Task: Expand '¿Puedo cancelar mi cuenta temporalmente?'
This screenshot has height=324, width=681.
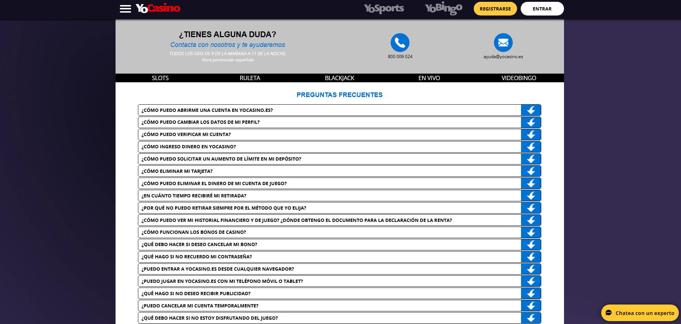Action: coord(329,306)
